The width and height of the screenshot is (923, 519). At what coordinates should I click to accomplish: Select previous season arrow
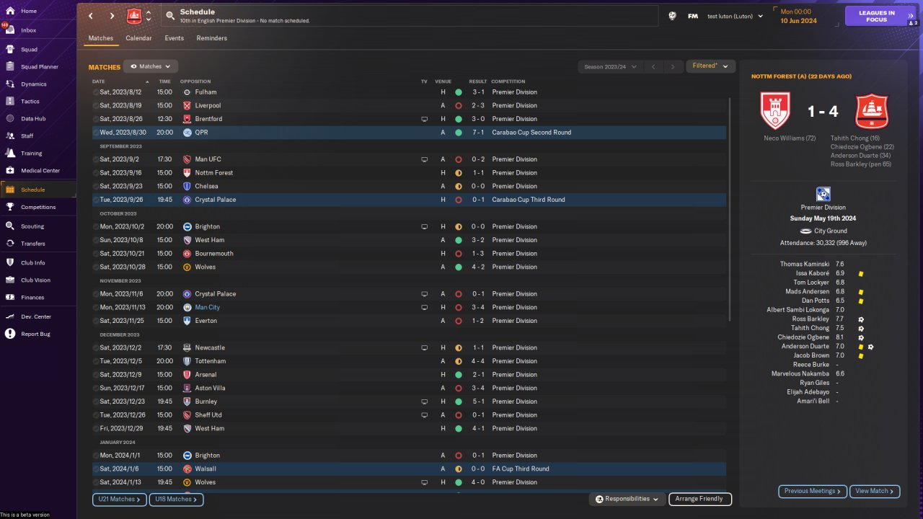pyautogui.click(x=653, y=66)
